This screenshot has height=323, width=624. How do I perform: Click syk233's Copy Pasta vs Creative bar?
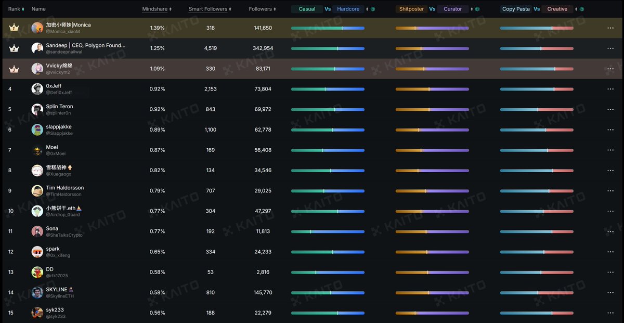point(537,313)
